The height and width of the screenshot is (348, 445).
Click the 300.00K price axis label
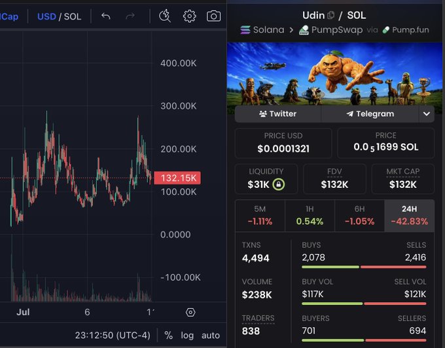178,106
